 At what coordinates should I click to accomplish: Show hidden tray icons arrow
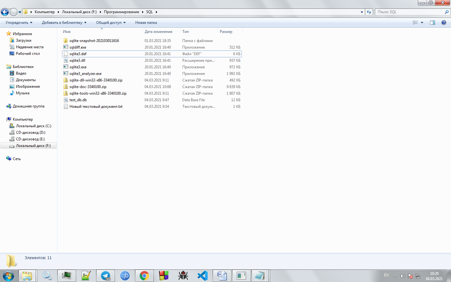coord(395,276)
